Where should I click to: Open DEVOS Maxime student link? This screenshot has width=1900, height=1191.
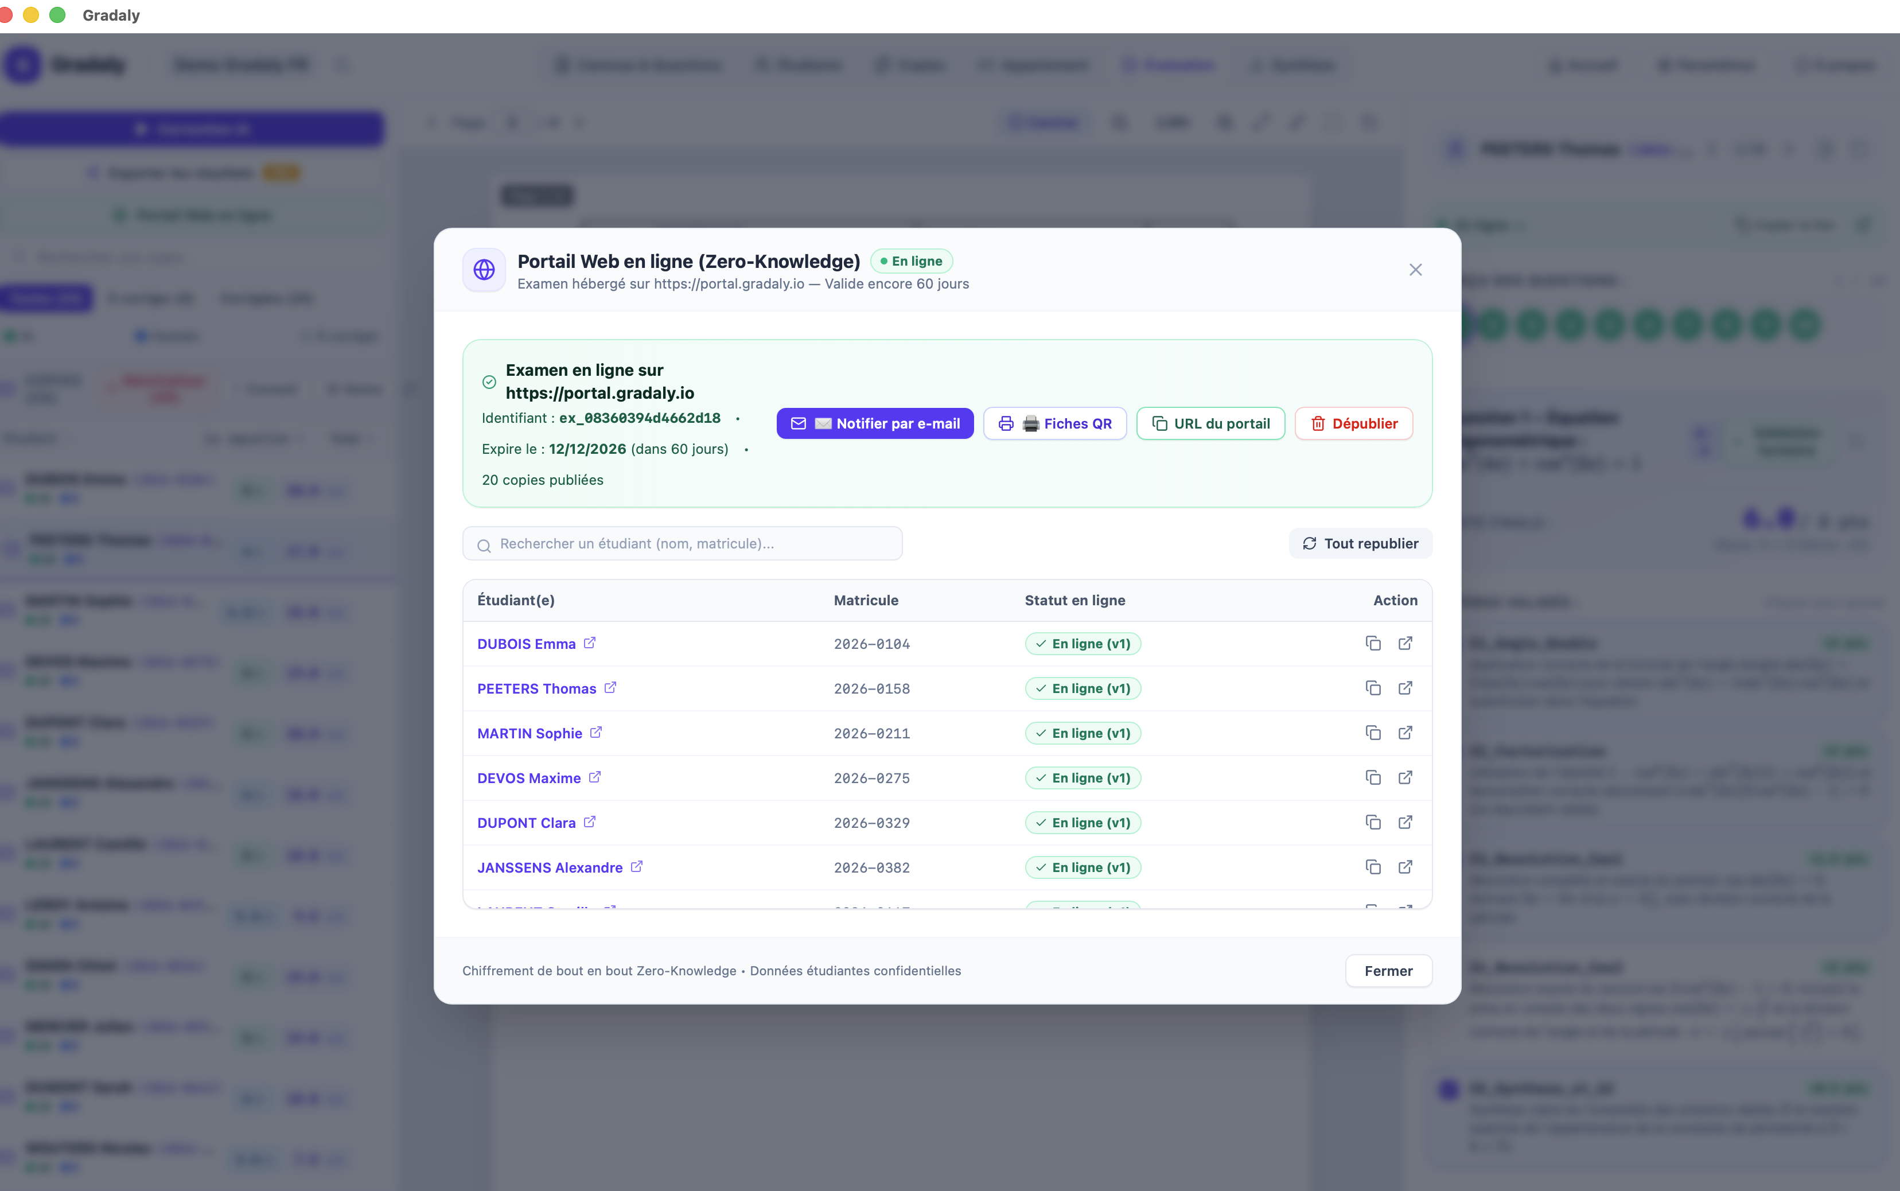539,779
